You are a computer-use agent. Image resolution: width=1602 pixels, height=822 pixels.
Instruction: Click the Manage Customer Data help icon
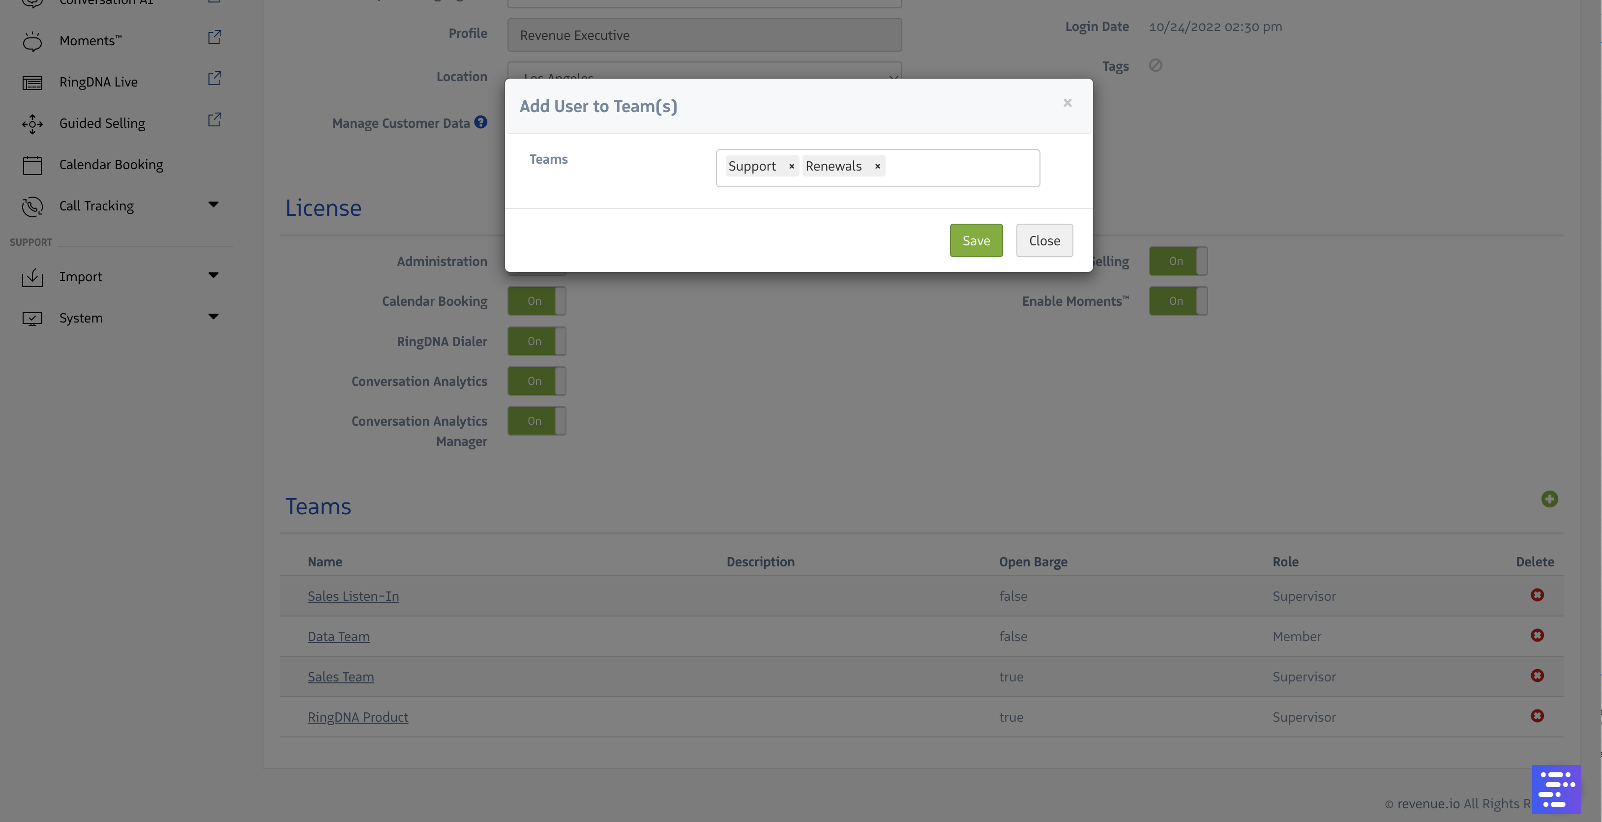[x=481, y=122]
